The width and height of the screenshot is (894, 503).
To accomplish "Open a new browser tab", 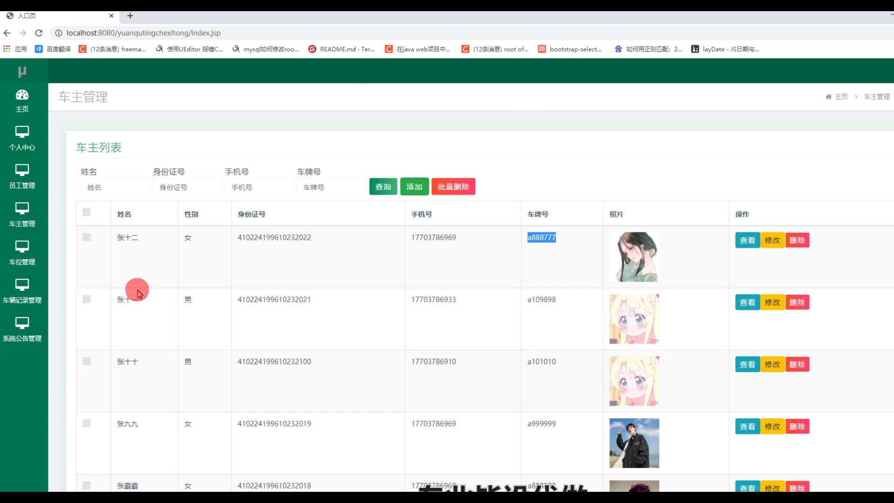I will coord(130,16).
